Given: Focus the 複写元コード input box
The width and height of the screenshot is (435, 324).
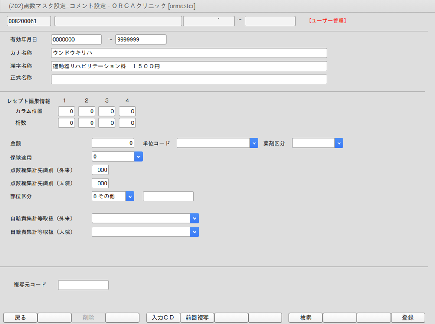Looking at the screenshot, I should (83, 285).
